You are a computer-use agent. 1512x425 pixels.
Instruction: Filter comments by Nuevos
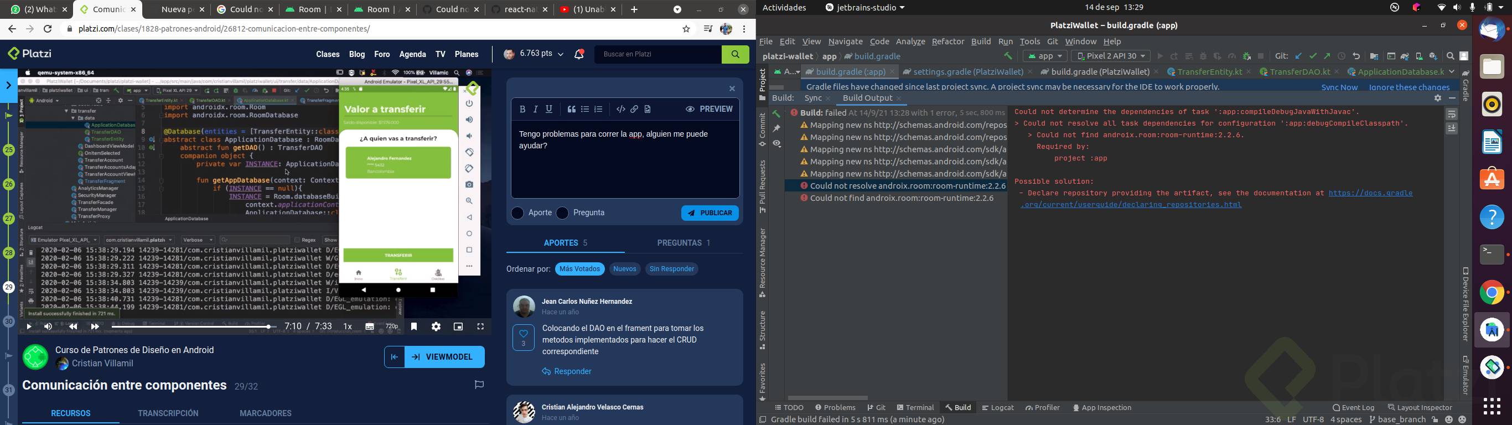pos(625,269)
